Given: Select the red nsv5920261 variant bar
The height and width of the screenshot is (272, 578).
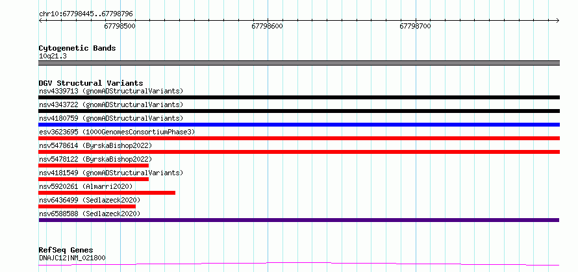Looking at the screenshot, I should click(107, 193).
